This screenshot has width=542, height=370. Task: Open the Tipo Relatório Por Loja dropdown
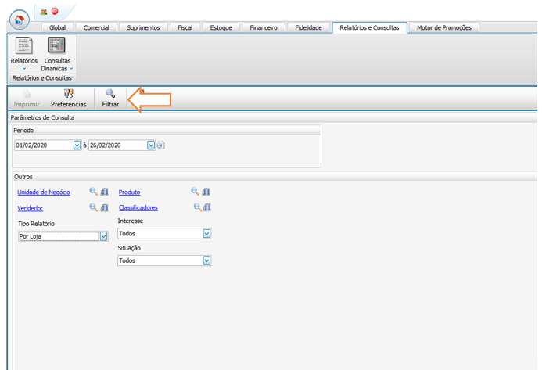[x=104, y=236]
